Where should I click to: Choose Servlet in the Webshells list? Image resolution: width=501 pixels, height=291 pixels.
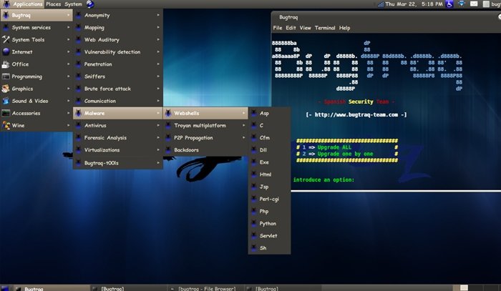(269, 235)
